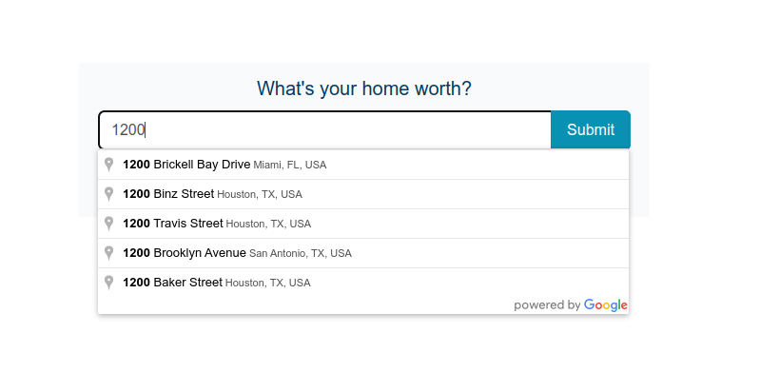The height and width of the screenshot is (392, 760).
Task: Click the Google logo in the suggestions footer
Action: 606,305
